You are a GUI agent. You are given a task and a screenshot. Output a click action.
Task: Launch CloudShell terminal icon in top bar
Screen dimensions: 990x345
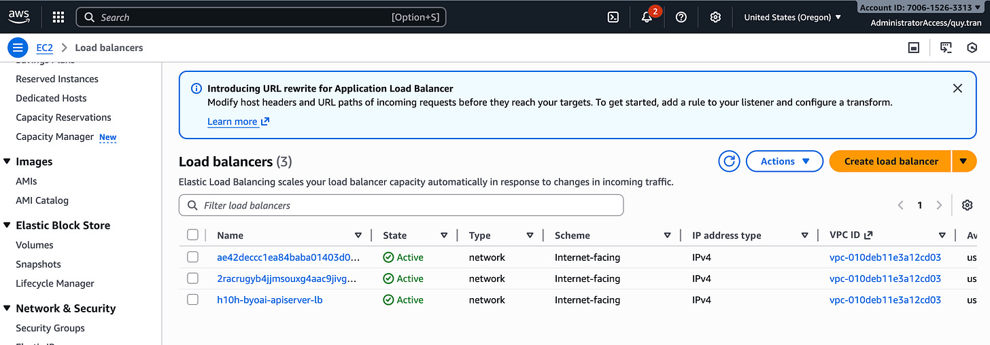pyautogui.click(x=613, y=17)
